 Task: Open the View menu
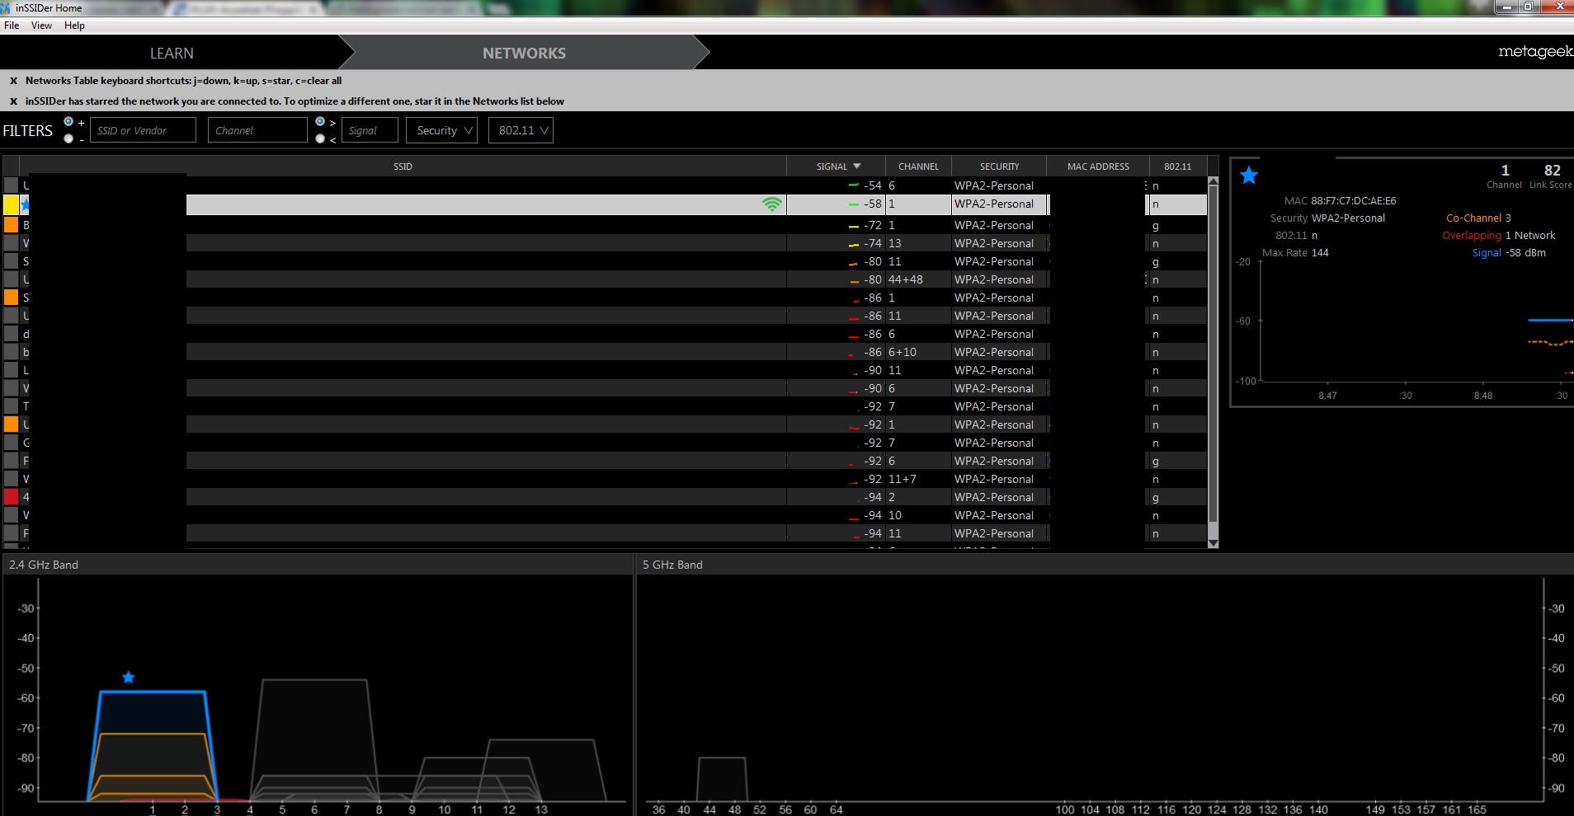[x=41, y=26]
